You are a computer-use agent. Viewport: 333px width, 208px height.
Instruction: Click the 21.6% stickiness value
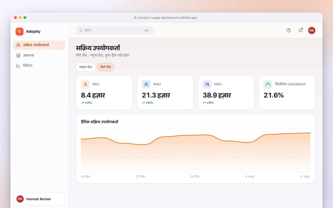(x=274, y=95)
